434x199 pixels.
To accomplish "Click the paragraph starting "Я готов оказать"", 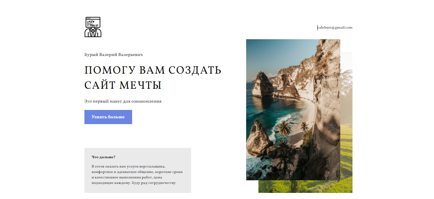I will click(x=137, y=175).
